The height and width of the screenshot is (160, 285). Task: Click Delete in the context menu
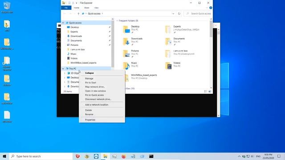88,110
